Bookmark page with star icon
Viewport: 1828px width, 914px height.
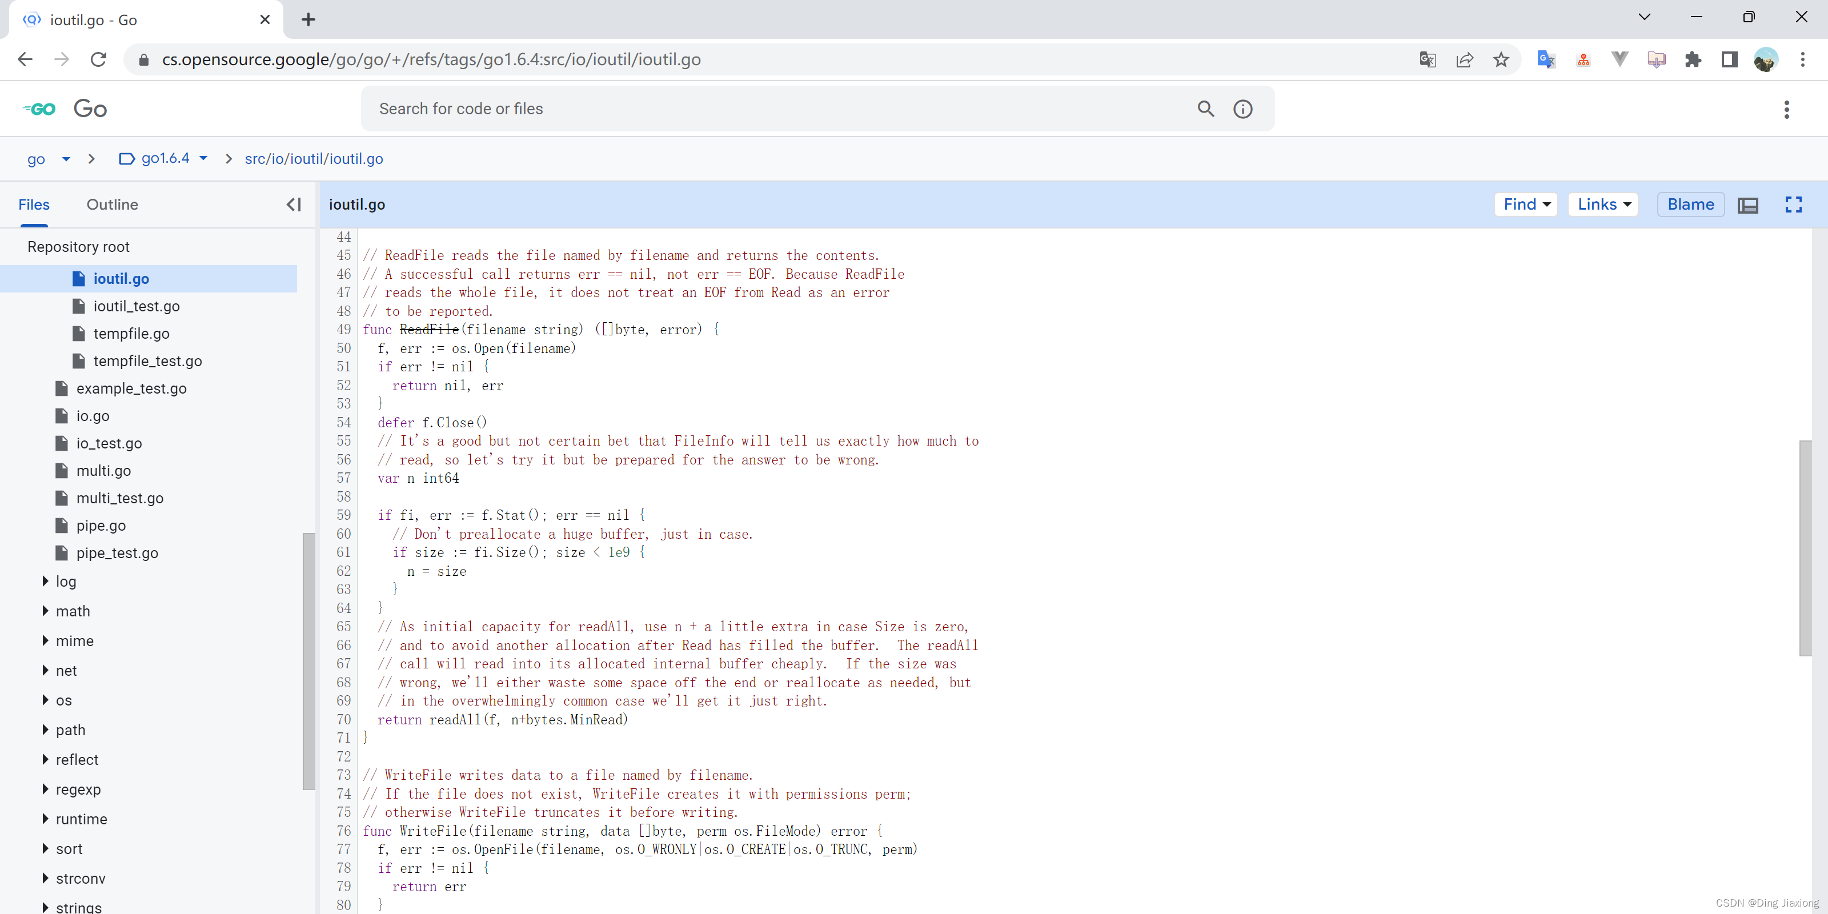click(1501, 59)
